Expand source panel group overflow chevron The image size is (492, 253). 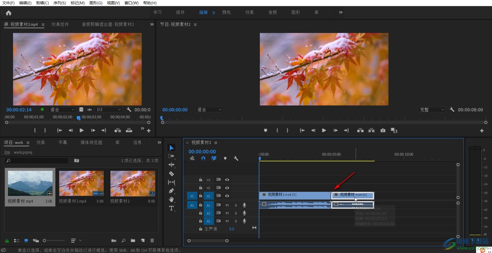click(152, 24)
